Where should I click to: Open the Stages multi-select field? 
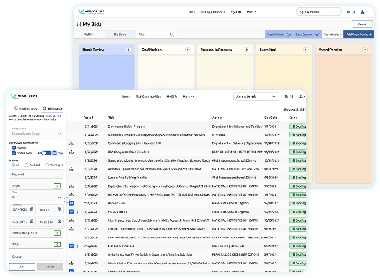click(36, 186)
